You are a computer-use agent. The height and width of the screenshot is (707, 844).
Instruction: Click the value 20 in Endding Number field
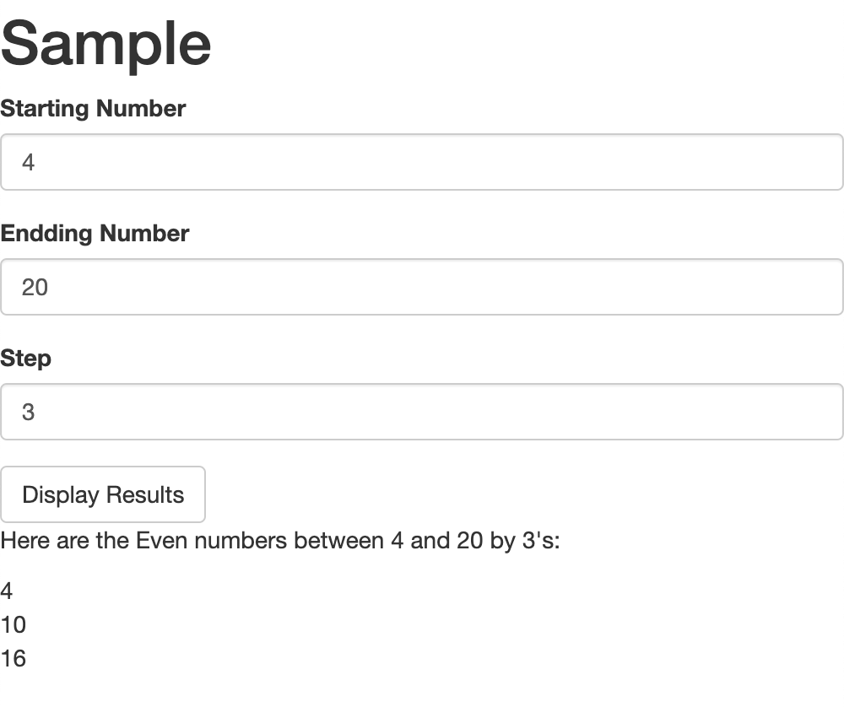click(x=35, y=287)
